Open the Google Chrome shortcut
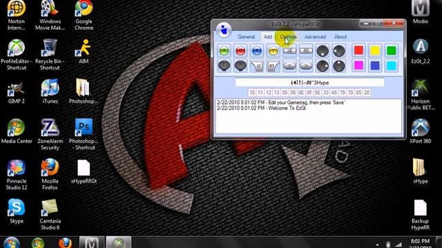The height and width of the screenshot is (248, 442). [x=84, y=15]
